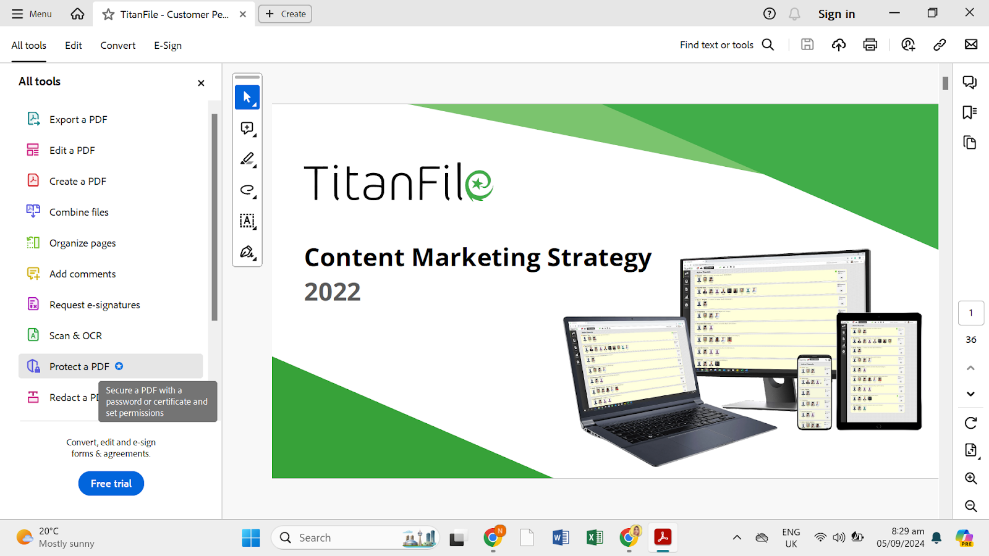Select Combine files tool
This screenshot has width=989, height=556.
[x=111, y=212]
